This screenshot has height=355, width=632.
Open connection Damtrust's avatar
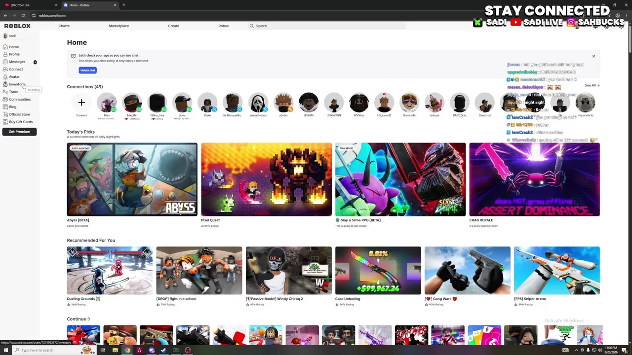[x=485, y=103]
